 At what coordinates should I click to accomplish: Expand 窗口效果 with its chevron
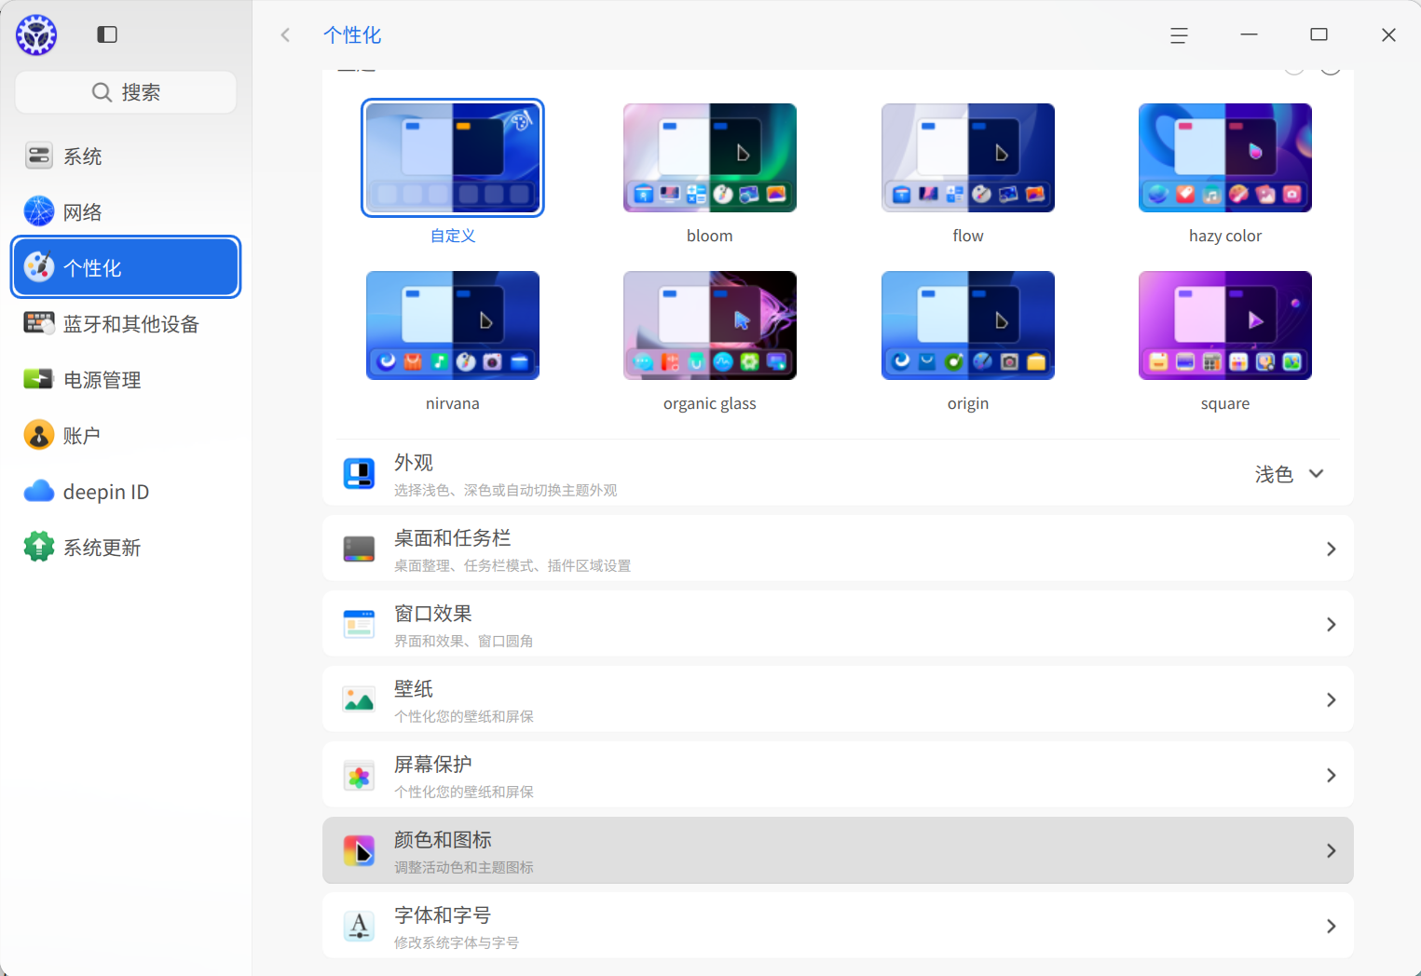point(1332,625)
